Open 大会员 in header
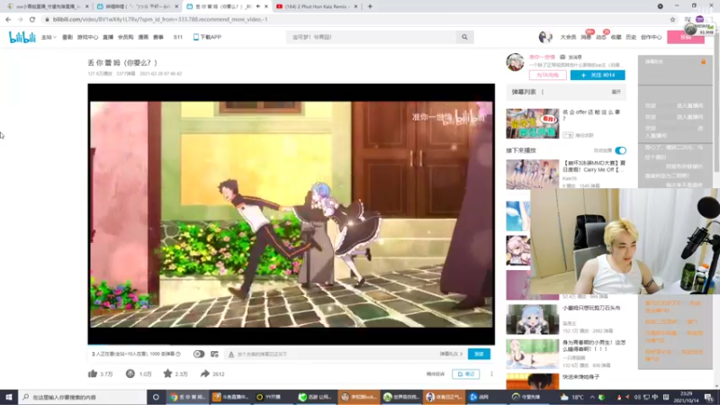The image size is (720, 405). click(x=568, y=37)
